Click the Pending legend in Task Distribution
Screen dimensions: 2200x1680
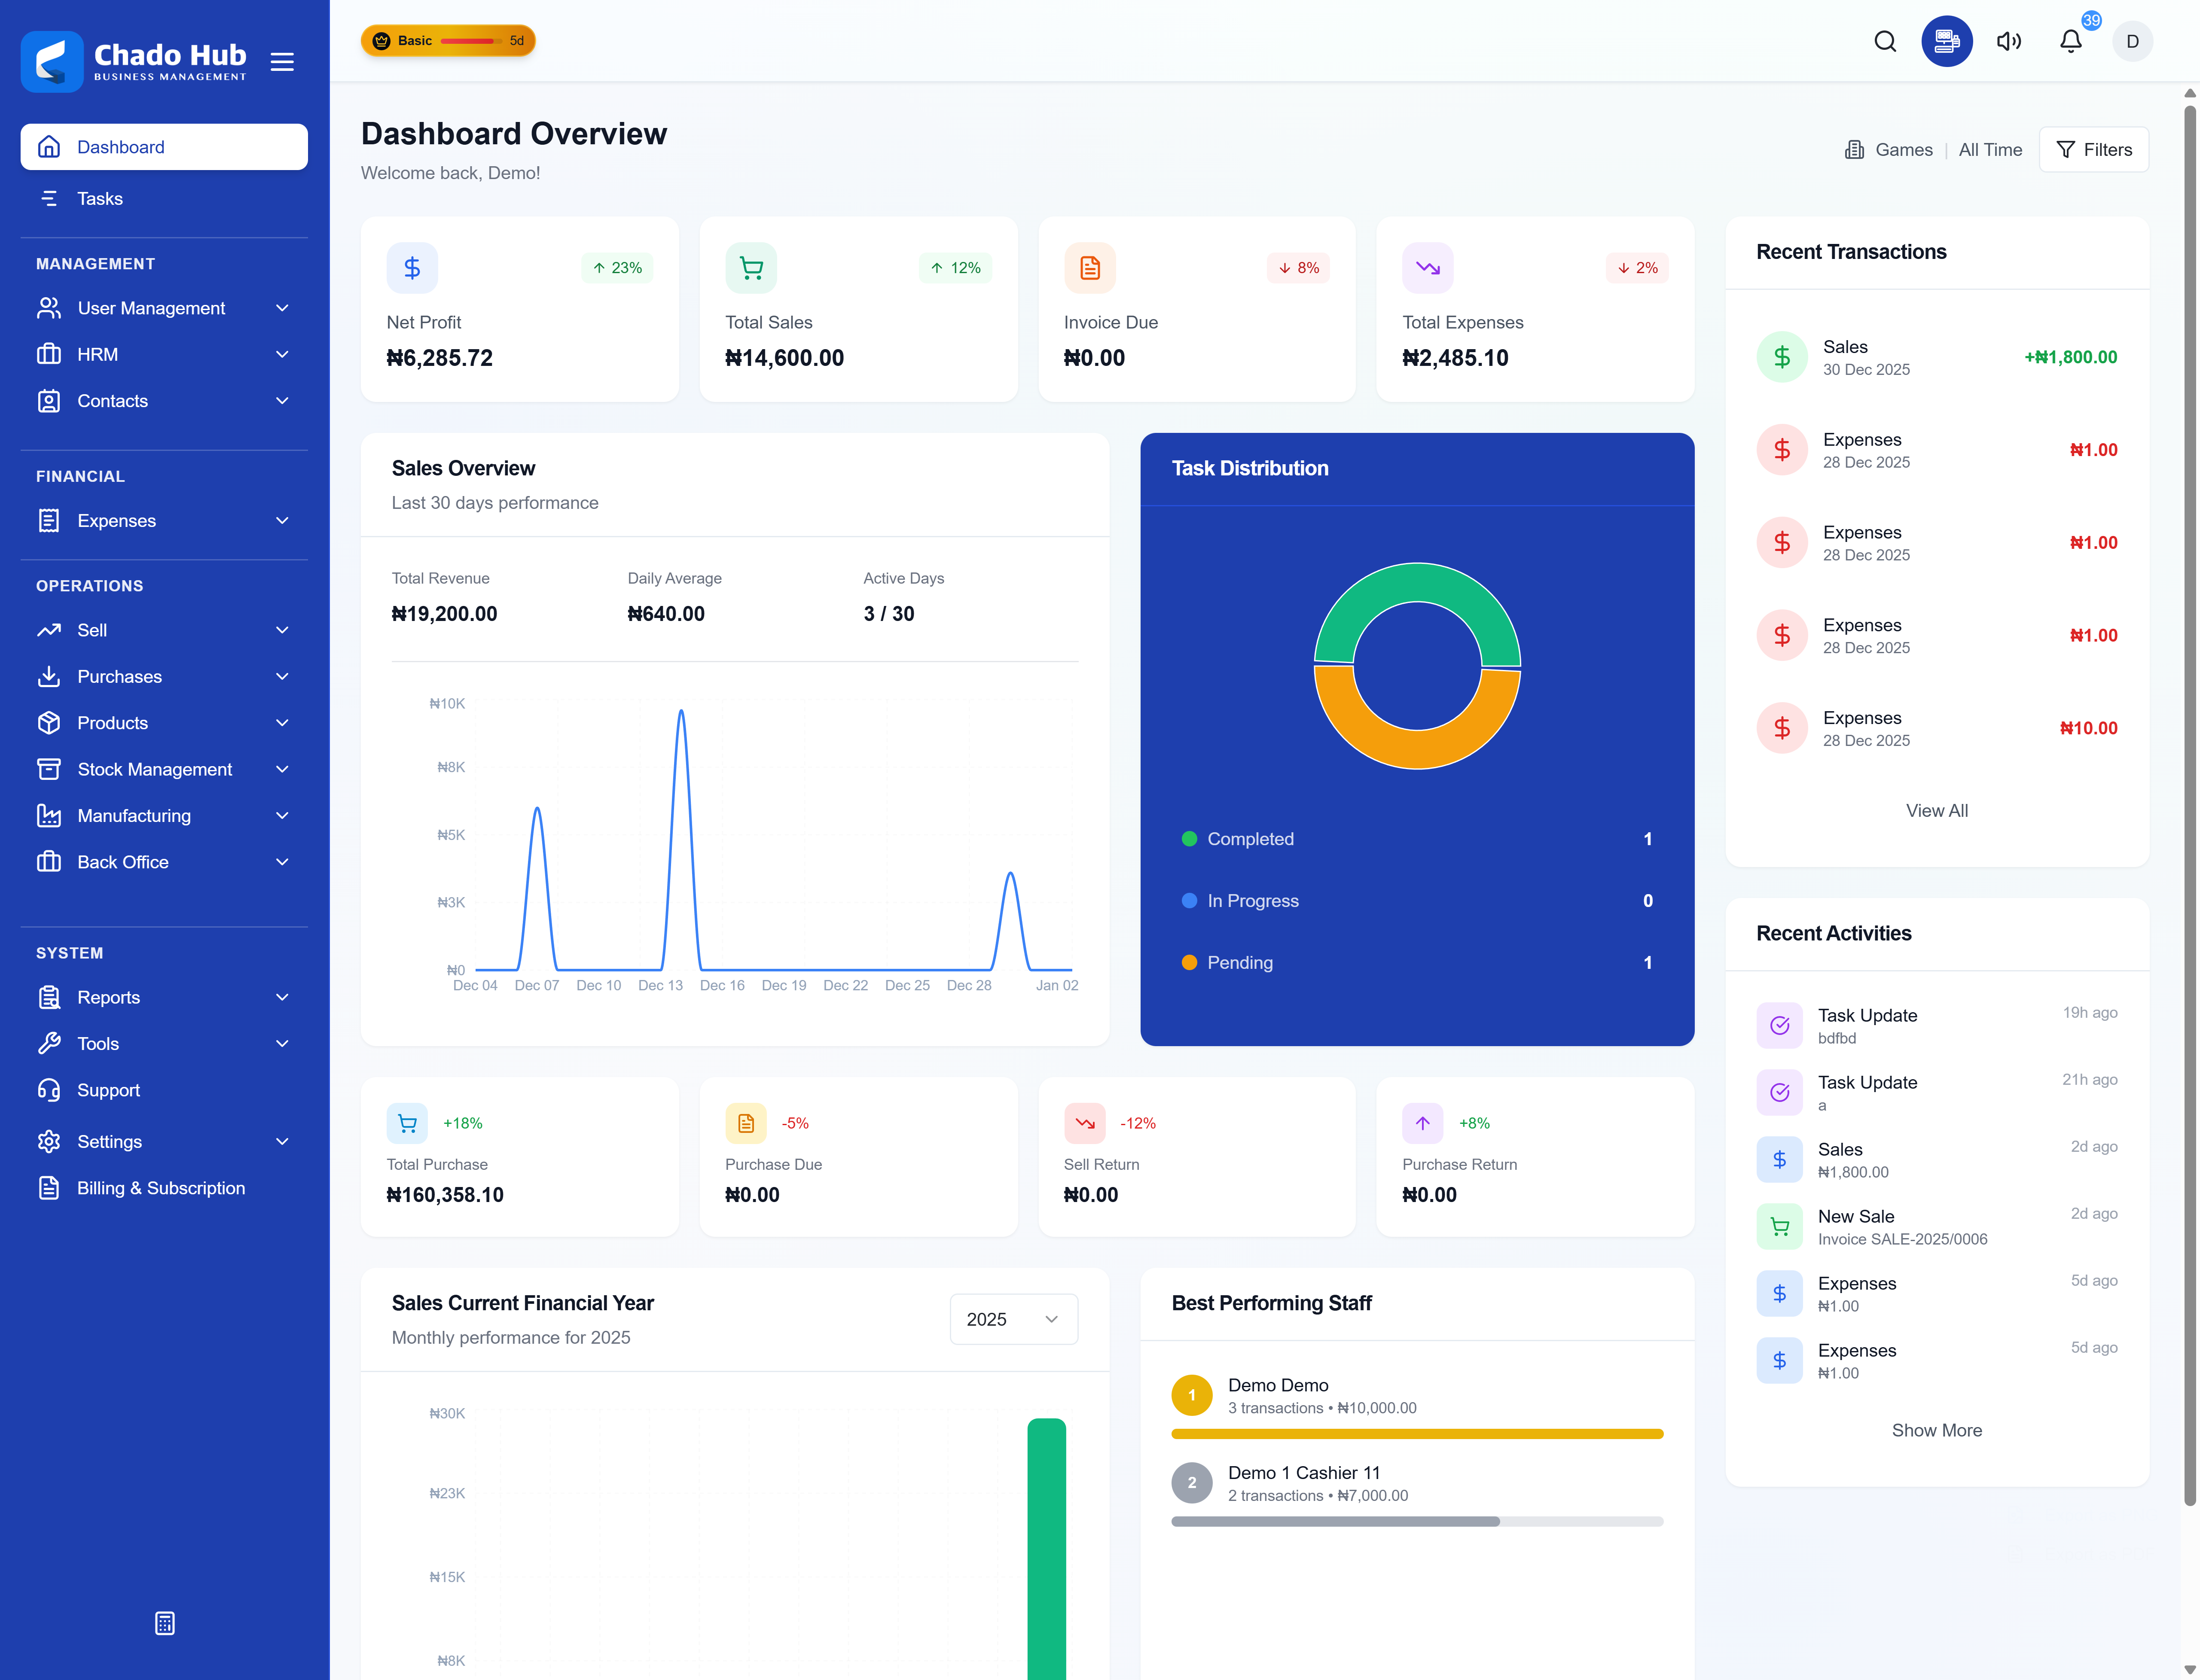tap(1241, 962)
